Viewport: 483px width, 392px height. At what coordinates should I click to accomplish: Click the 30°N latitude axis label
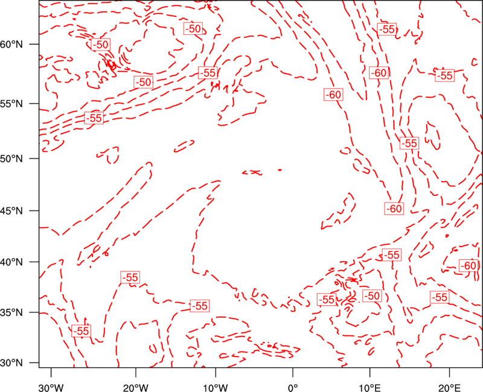click(x=11, y=363)
